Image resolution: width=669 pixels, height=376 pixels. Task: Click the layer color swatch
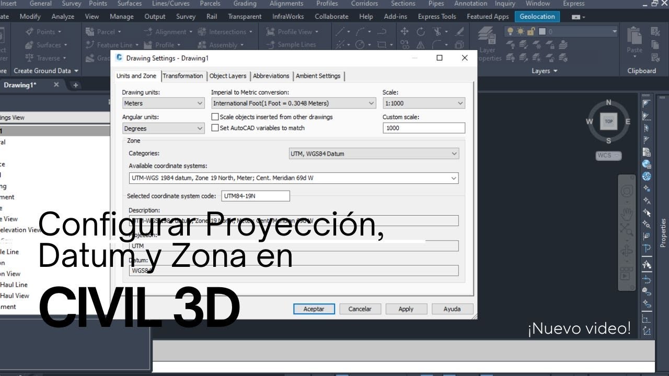pos(543,32)
